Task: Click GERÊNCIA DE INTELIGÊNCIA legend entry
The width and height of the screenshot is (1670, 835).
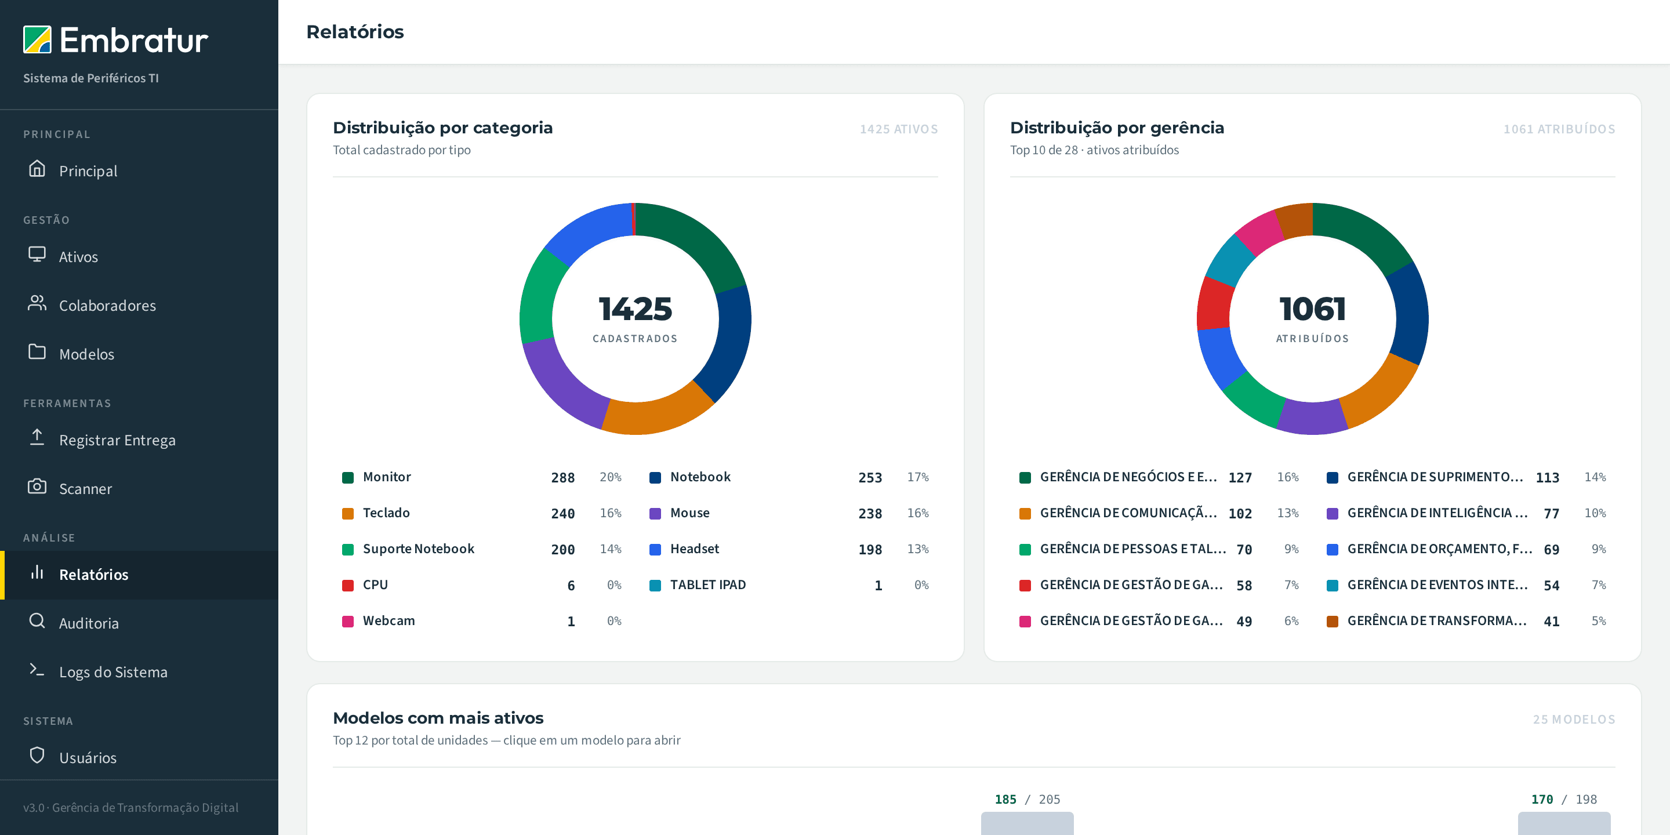Action: [x=1466, y=513]
